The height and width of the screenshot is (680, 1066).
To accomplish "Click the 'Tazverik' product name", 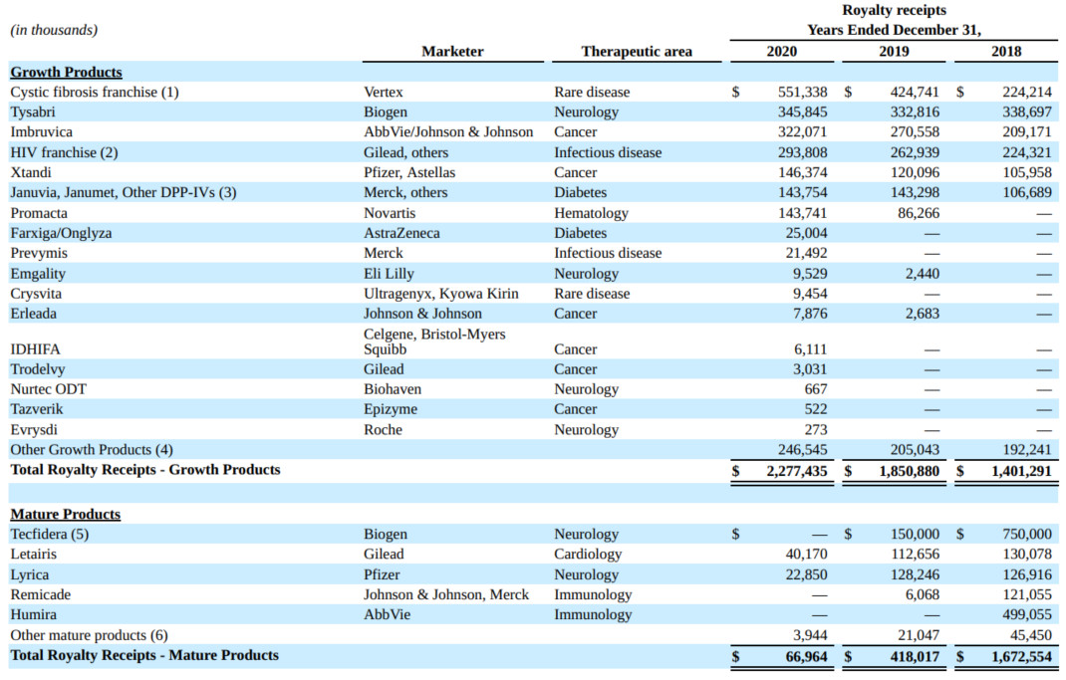I will (37, 409).
